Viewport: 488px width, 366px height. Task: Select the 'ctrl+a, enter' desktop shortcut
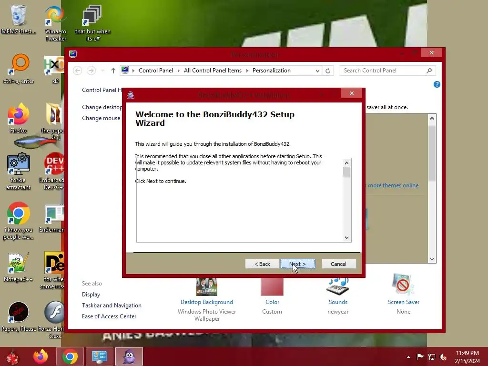point(19,69)
